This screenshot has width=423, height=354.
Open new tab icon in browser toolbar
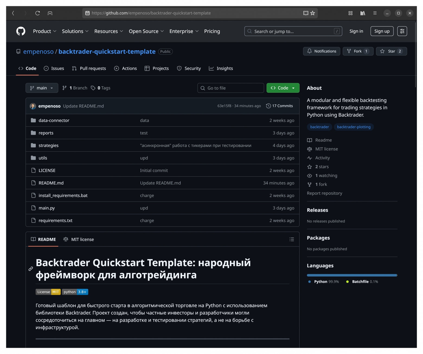coord(50,13)
